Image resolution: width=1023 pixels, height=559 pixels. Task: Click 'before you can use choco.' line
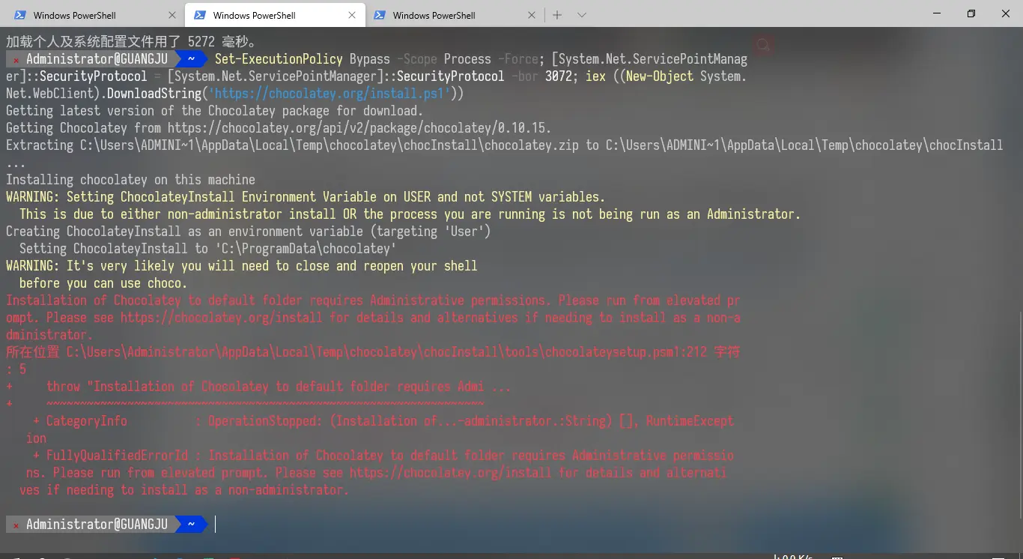click(x=103, y=283)
